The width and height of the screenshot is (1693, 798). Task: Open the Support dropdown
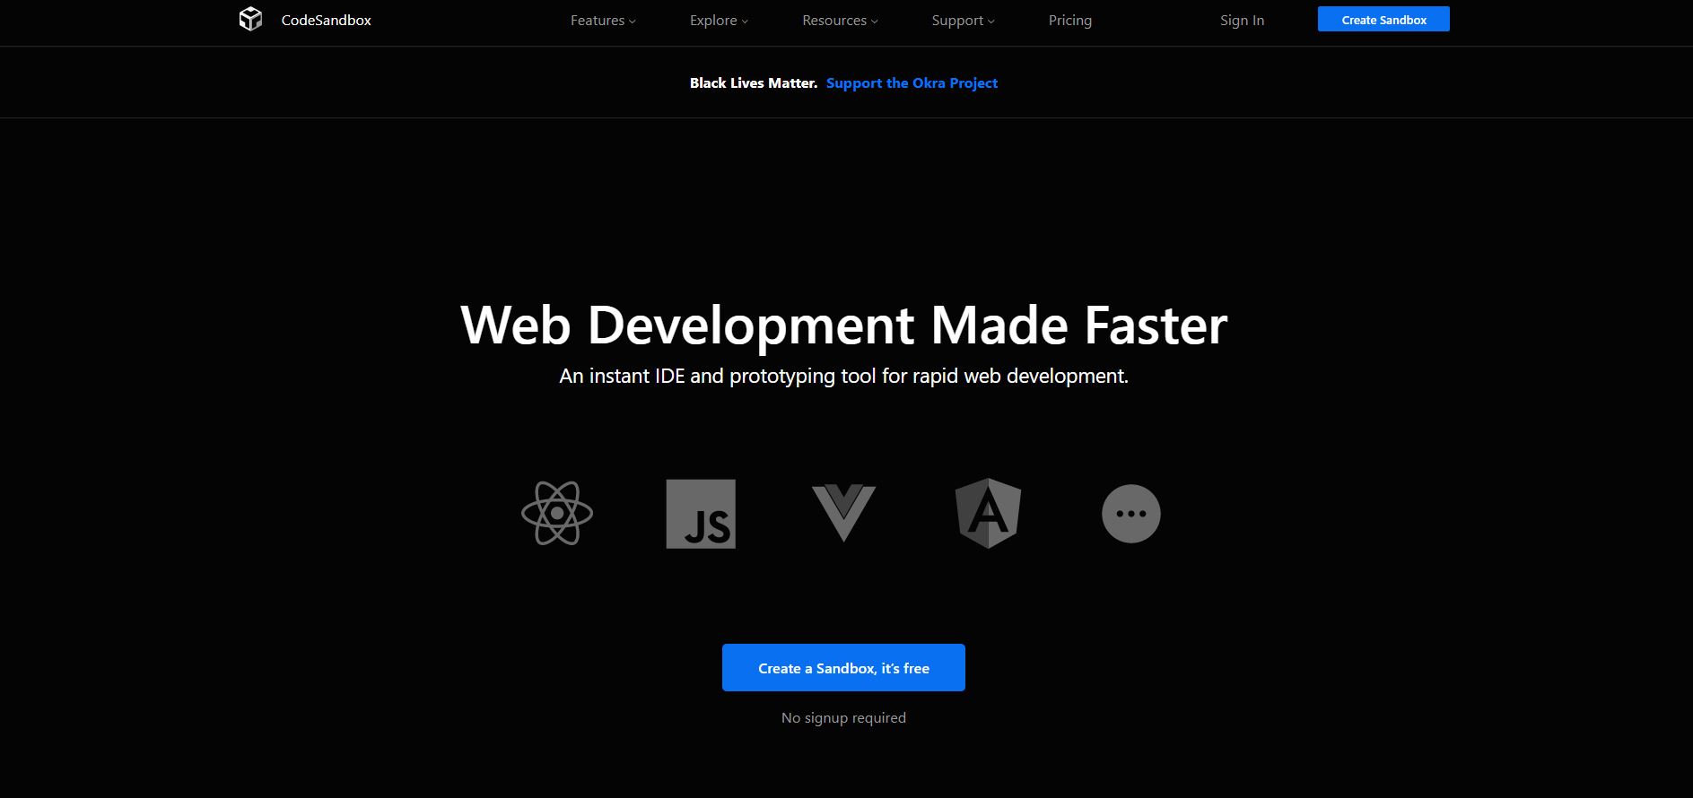(x=963, y=20)
